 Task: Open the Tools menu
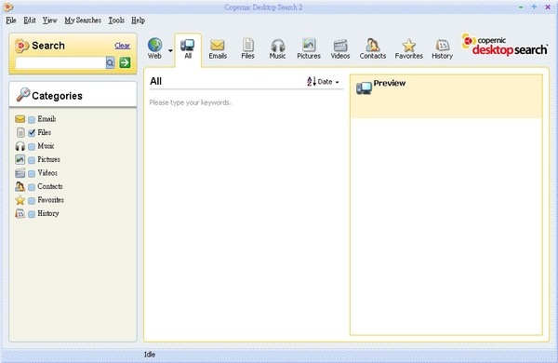[x=116, y=20]
